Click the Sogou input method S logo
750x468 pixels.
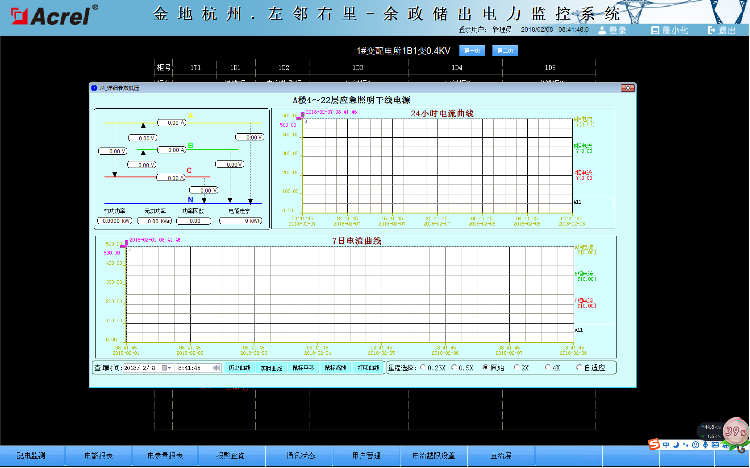(x=654, y=444)
